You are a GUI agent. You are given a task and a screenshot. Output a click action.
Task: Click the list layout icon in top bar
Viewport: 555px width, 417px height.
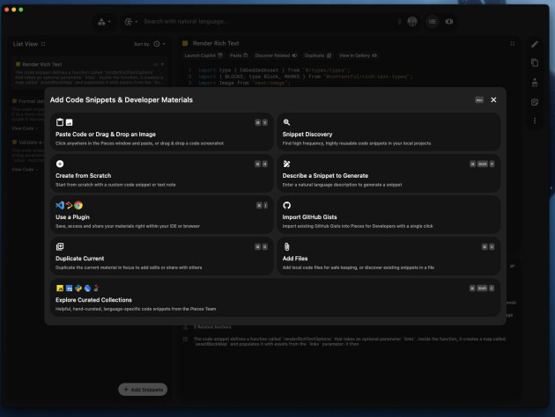(x=432, y=22)
